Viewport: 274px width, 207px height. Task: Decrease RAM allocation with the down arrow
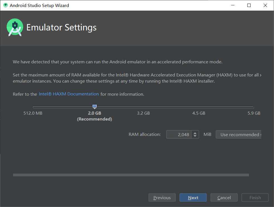tap(195, 136)
